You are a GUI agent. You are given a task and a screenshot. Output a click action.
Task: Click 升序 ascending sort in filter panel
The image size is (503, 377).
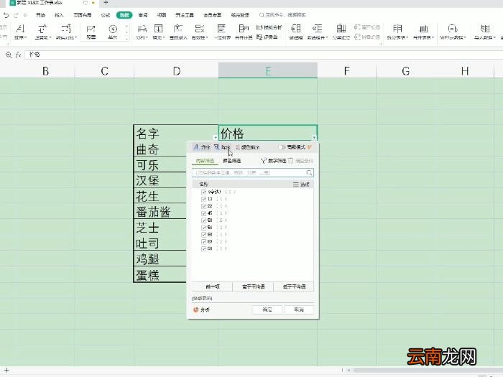click(202, 147)
